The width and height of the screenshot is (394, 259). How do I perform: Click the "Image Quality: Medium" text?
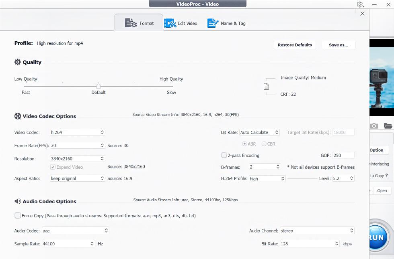[x=303, y=78]
